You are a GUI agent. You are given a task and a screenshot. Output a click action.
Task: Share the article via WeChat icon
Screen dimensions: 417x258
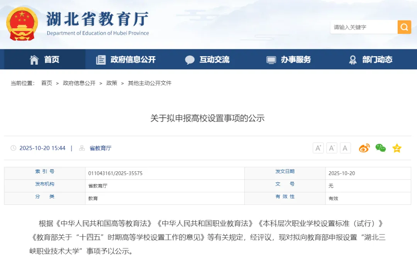tap(381, 148)
